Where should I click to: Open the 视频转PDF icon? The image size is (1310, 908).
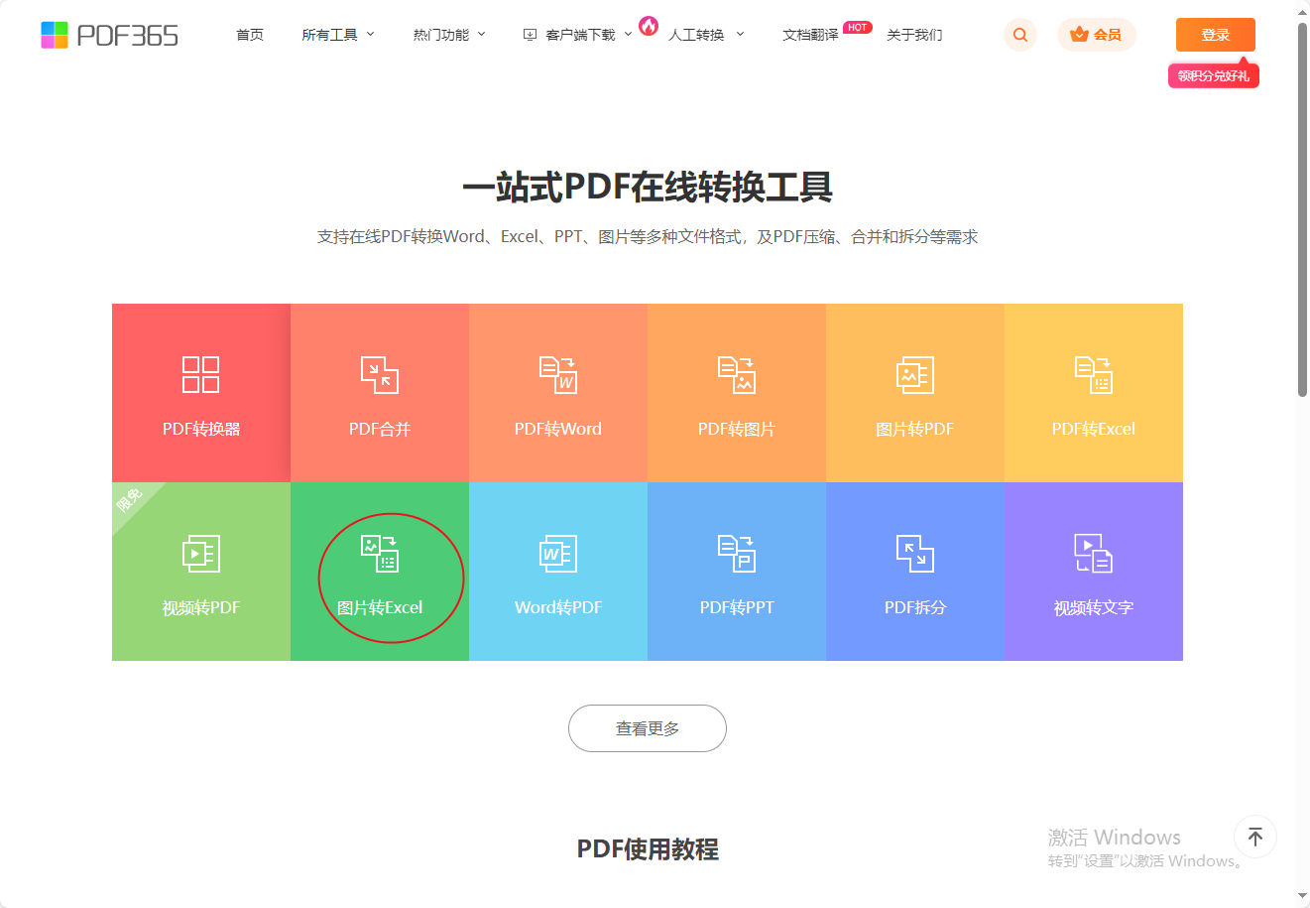201,554
